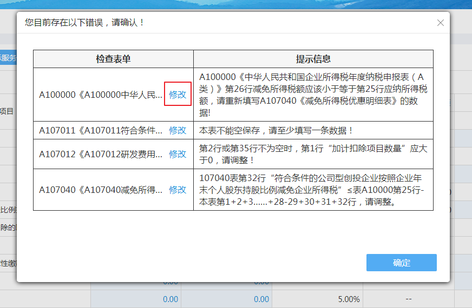Select A100000《A100000中华人民... form name
Screen dimensions: 472x308
(x=101, y=95)
